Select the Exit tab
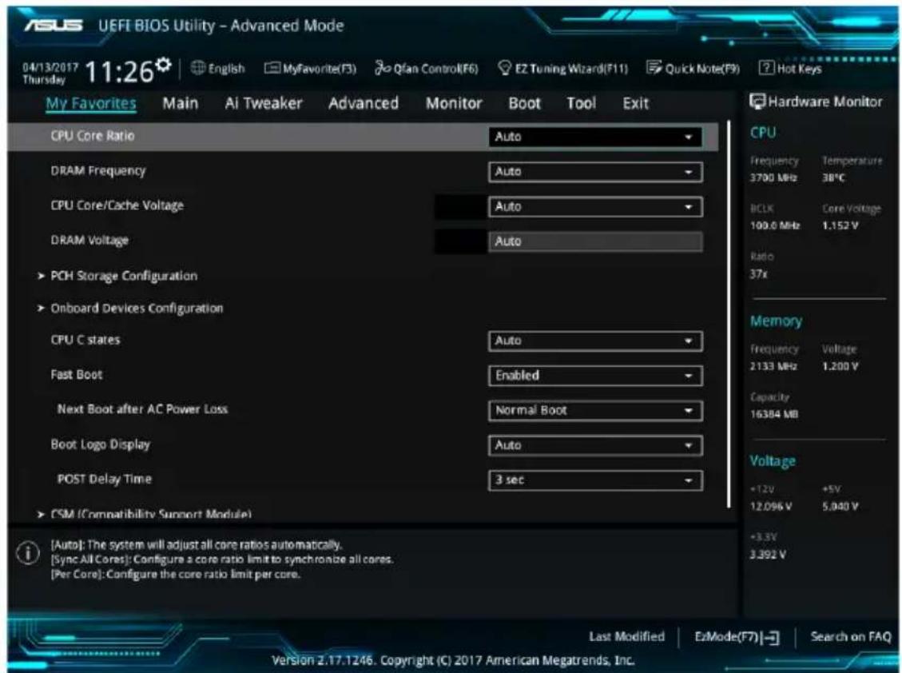This screenshot has width=902, height=673. (x=636, y=104)
